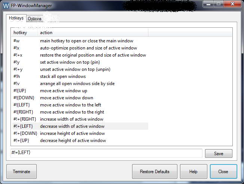Screen dimensions: 244x184
Task: Open Help
Action: pyautogui.click(x=193, y=171)
